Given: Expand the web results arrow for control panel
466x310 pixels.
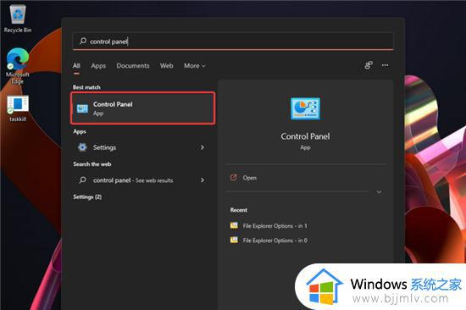Looking at the screenshot, I should point(202,180).
